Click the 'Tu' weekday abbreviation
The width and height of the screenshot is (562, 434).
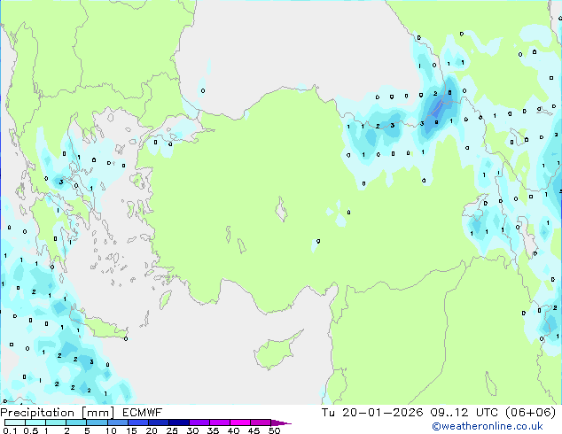click(328, 413)
